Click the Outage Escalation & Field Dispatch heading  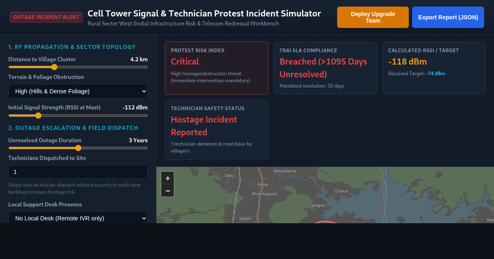coord(73,128)
